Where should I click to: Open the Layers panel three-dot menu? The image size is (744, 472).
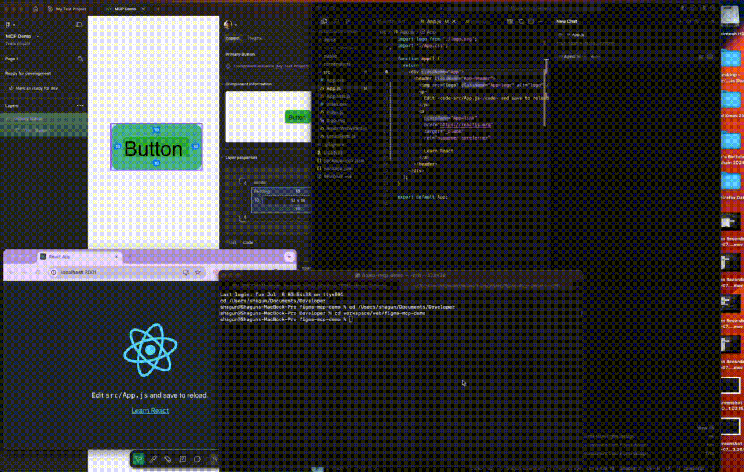[80, 106]
